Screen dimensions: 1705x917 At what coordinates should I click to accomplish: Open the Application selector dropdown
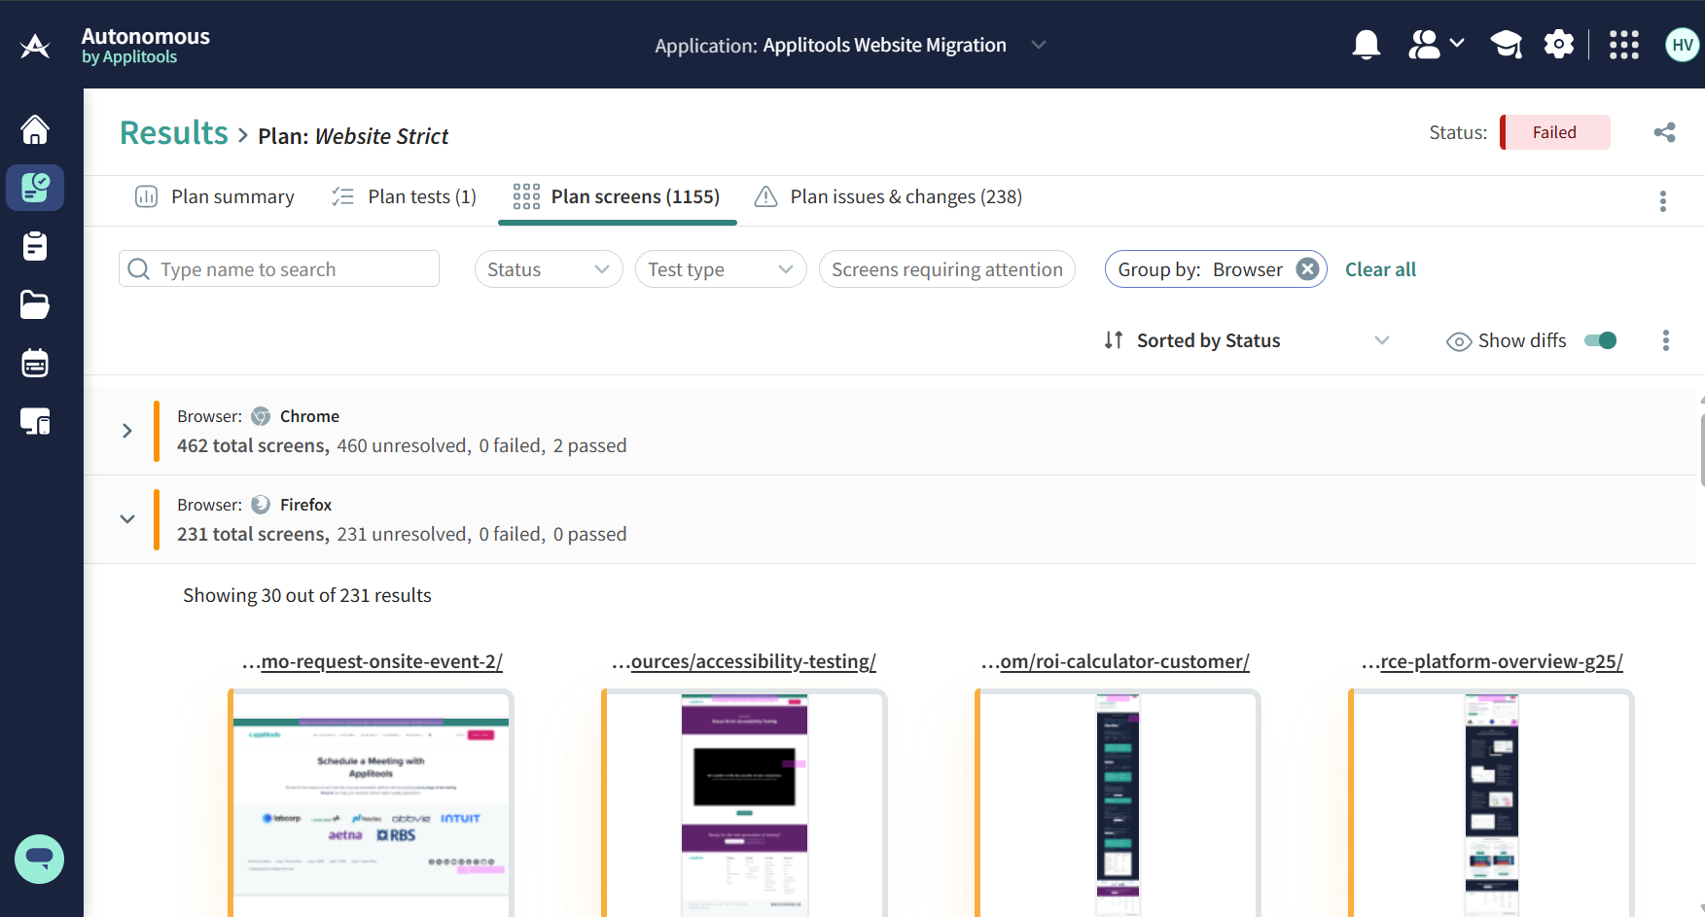pos(851,46)
